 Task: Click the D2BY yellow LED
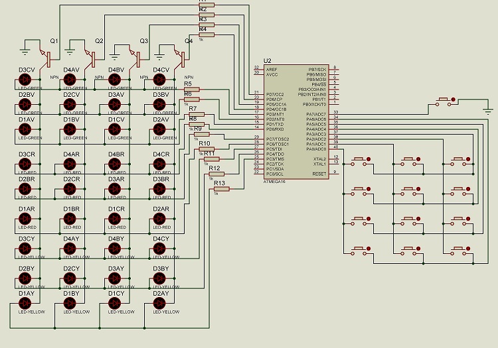pyautogui.click(x=25, y=278)
